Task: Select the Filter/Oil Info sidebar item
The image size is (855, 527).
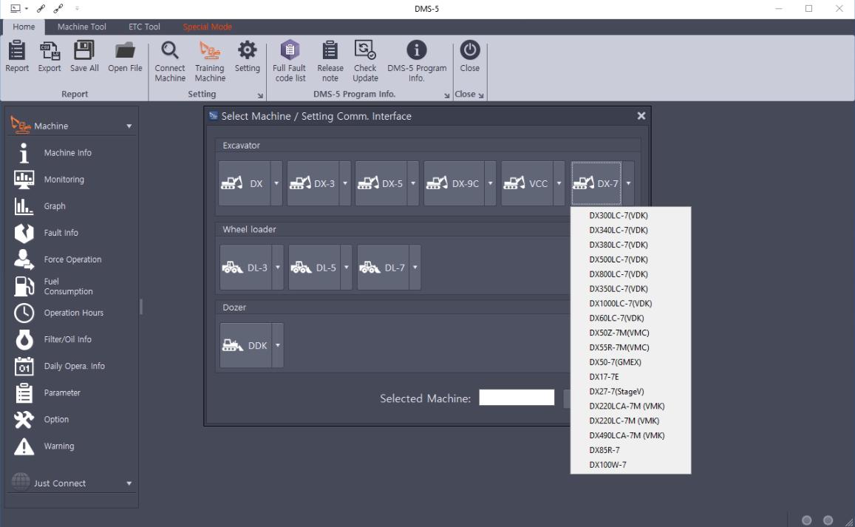Action: 67,339
